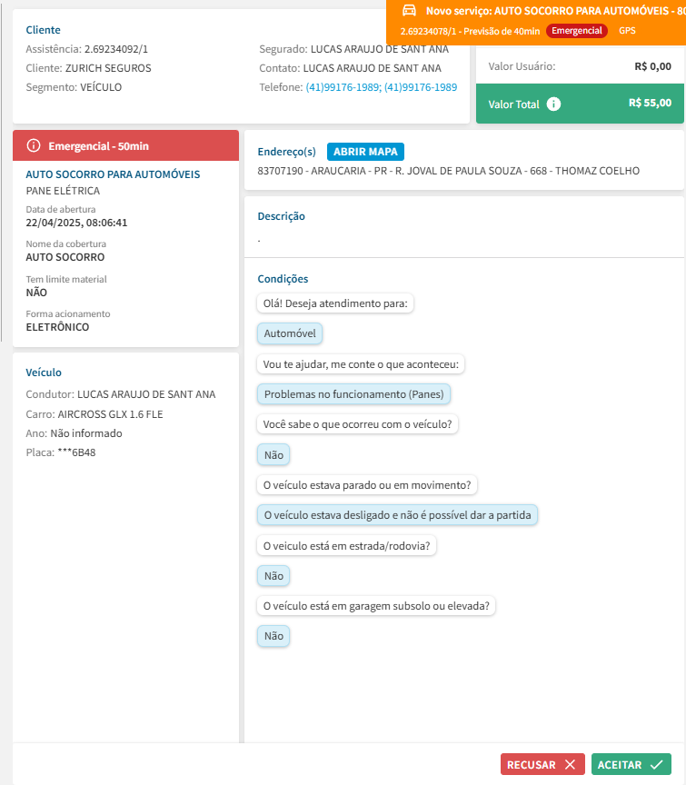Viewport: 686px width, 785px height.
Task: Click the checkmark icon on the Aceitar button
Action: pos(656,765)
